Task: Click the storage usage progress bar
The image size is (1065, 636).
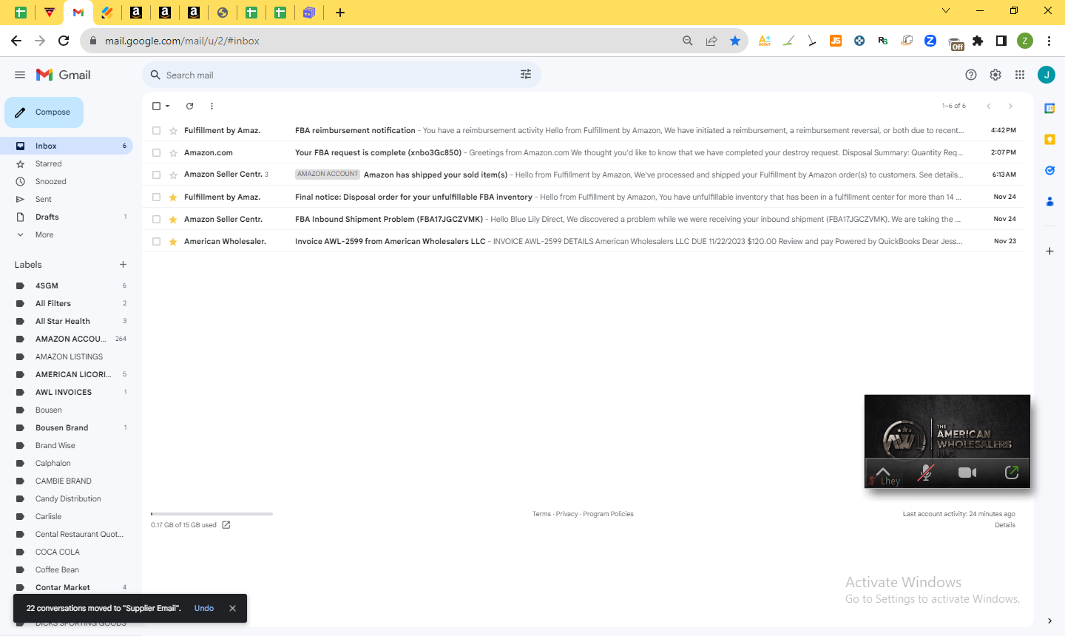Action: (212, 513)
